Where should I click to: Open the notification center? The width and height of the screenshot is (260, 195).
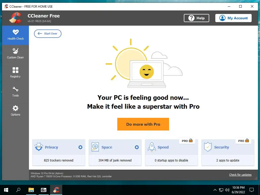click(252, 190)
